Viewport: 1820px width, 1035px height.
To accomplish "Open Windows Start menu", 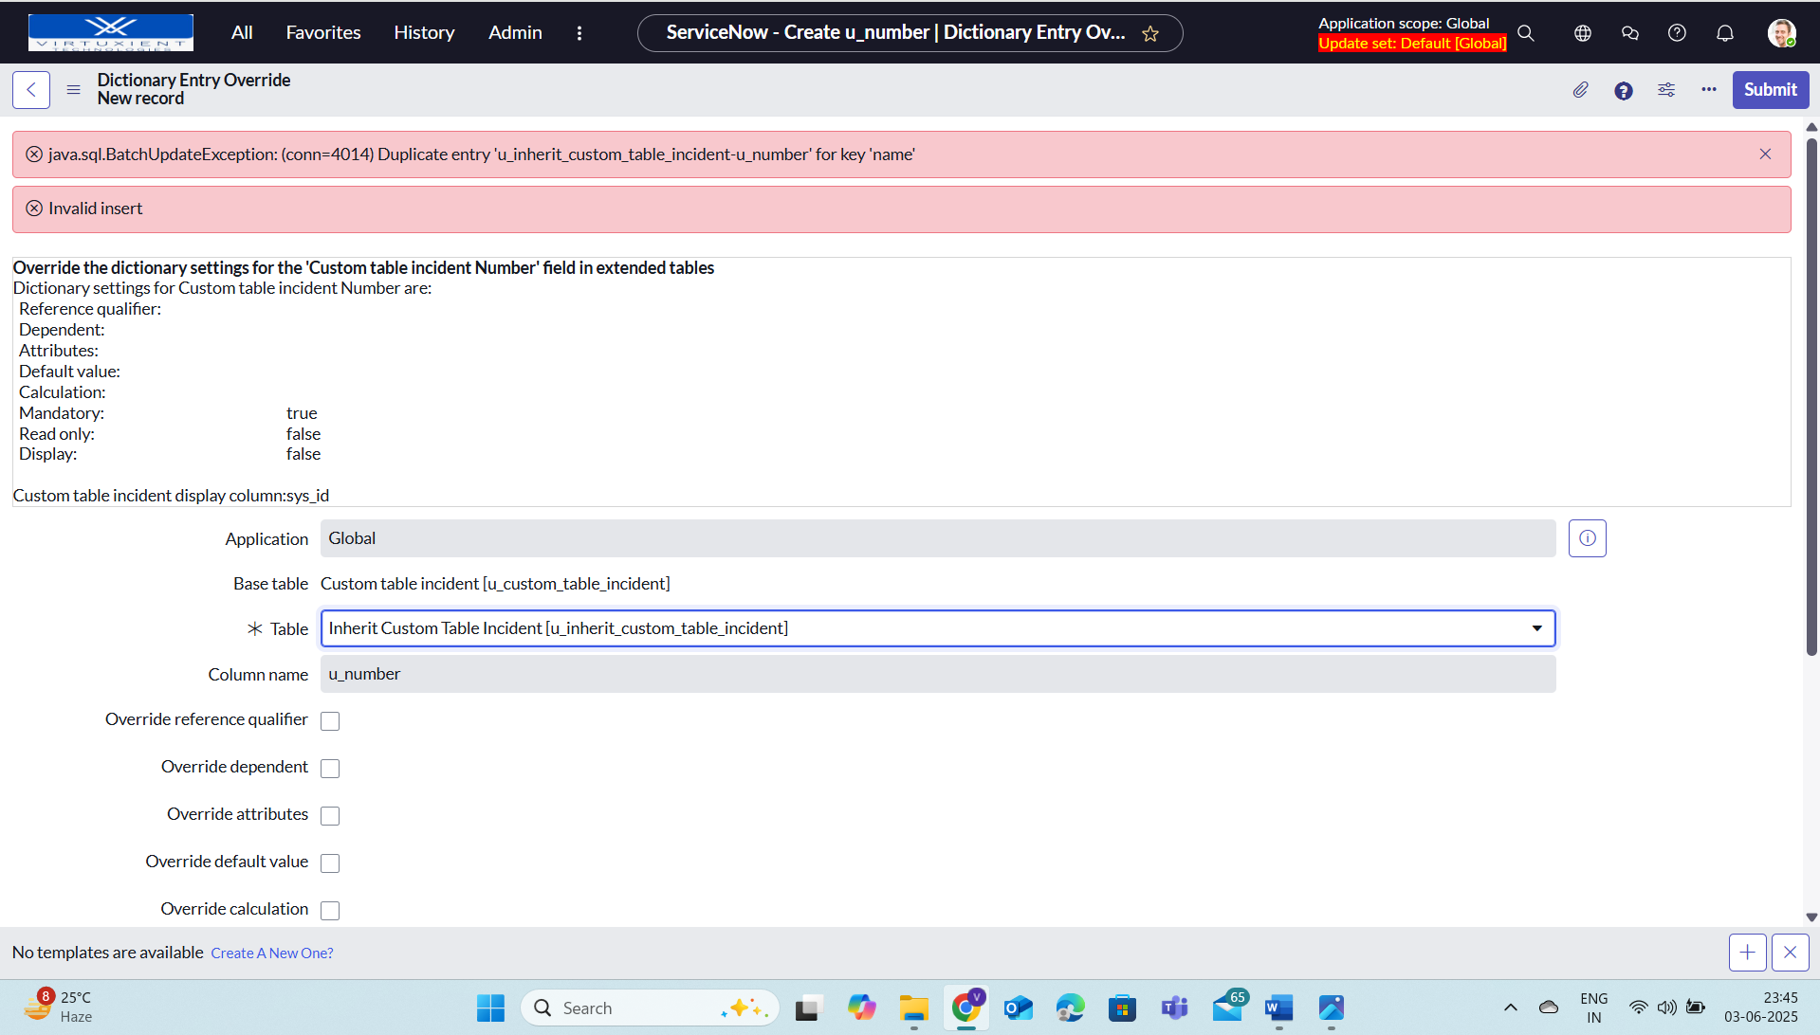I will pyautogui.click(x=490, y=1008).
